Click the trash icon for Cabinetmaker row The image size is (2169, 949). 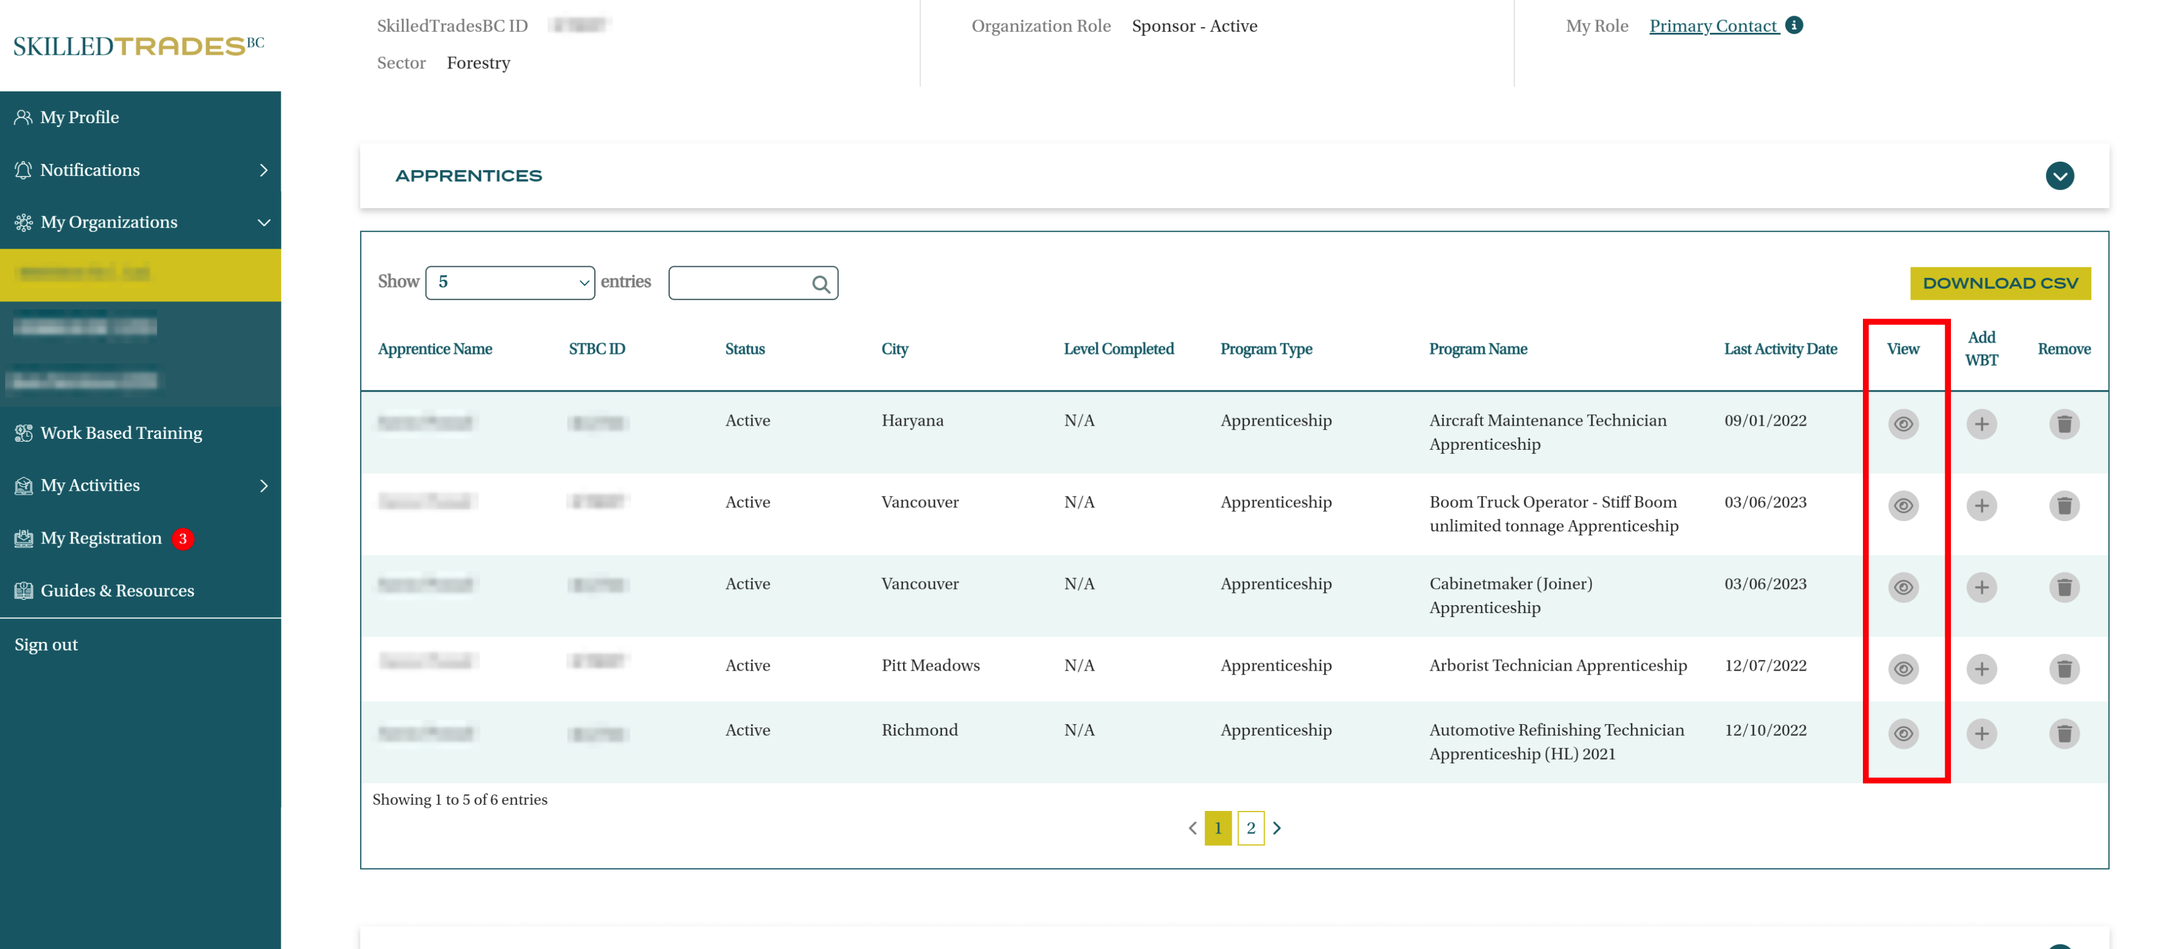click(x=2064, y=587)
